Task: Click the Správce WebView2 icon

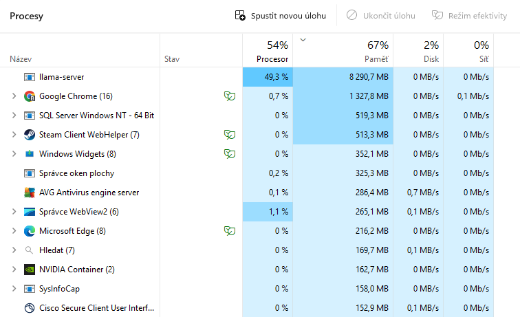Action: [30, 212]
